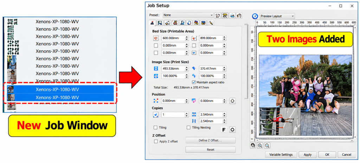Click the settings panel vertical scrollbar
This screenshot has width=360, height=163.
247,61
